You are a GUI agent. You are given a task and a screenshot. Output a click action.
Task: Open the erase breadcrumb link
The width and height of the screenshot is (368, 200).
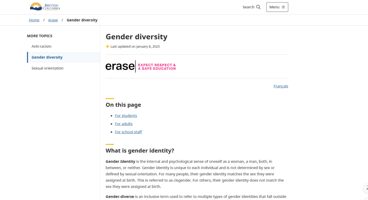pos(53,20)
